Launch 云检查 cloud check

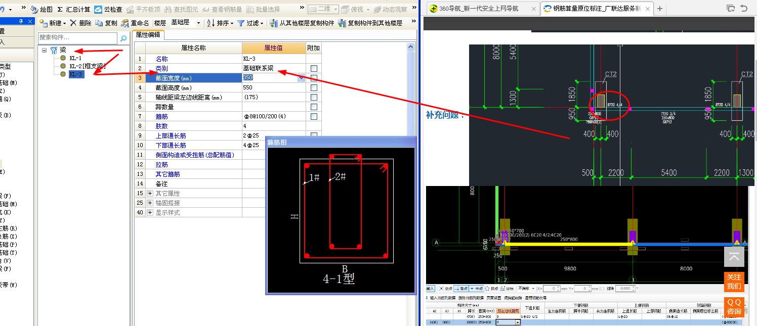pyautogui.click(x=108, y=9)
